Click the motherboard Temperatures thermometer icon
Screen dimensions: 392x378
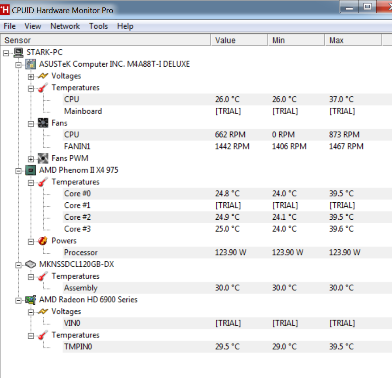(43, 88)
